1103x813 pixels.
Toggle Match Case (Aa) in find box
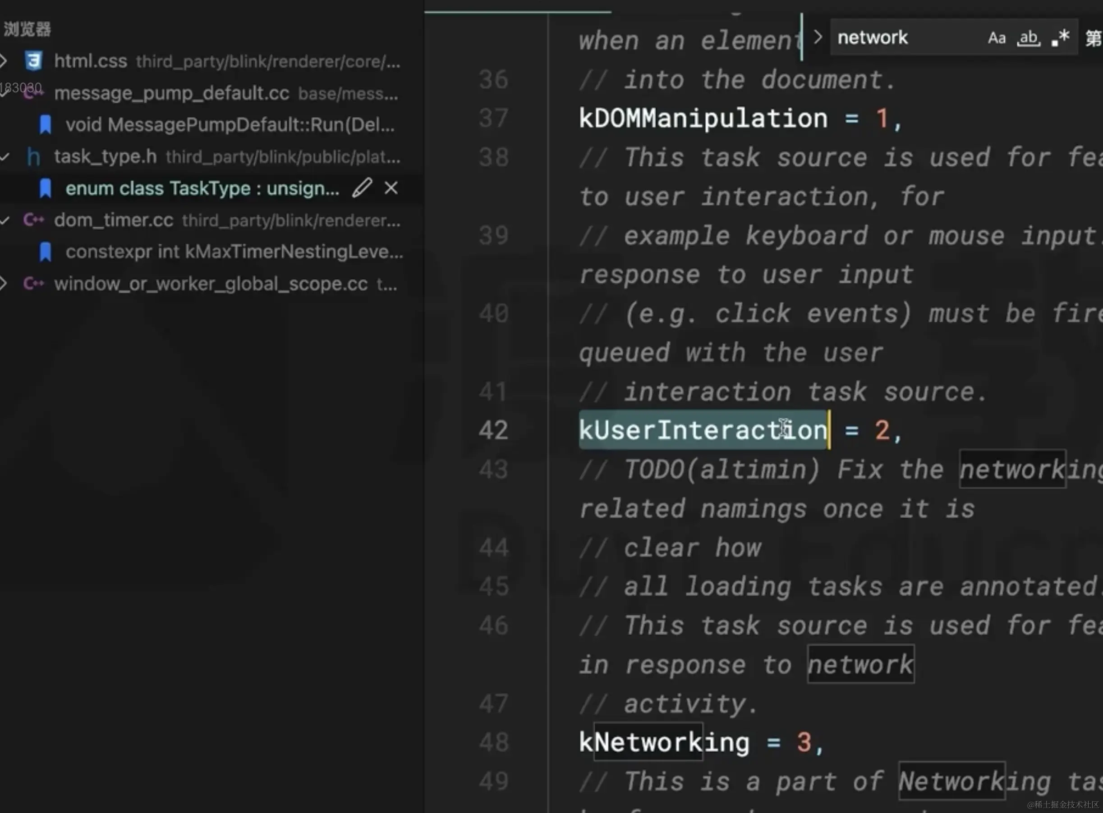(x=996, y=38)
